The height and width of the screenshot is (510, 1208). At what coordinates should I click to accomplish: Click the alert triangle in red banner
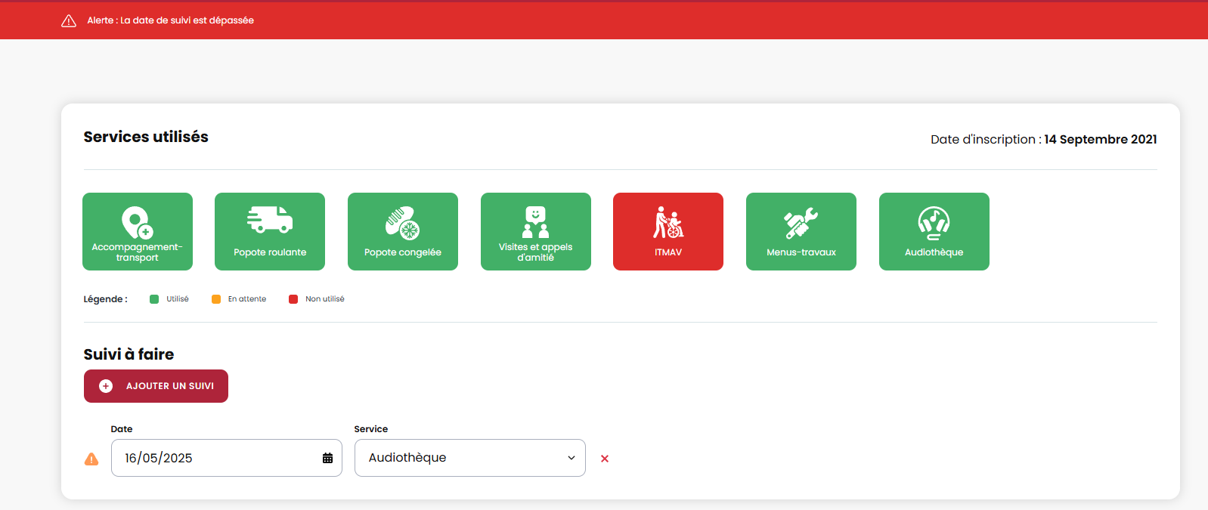point(69,21)
